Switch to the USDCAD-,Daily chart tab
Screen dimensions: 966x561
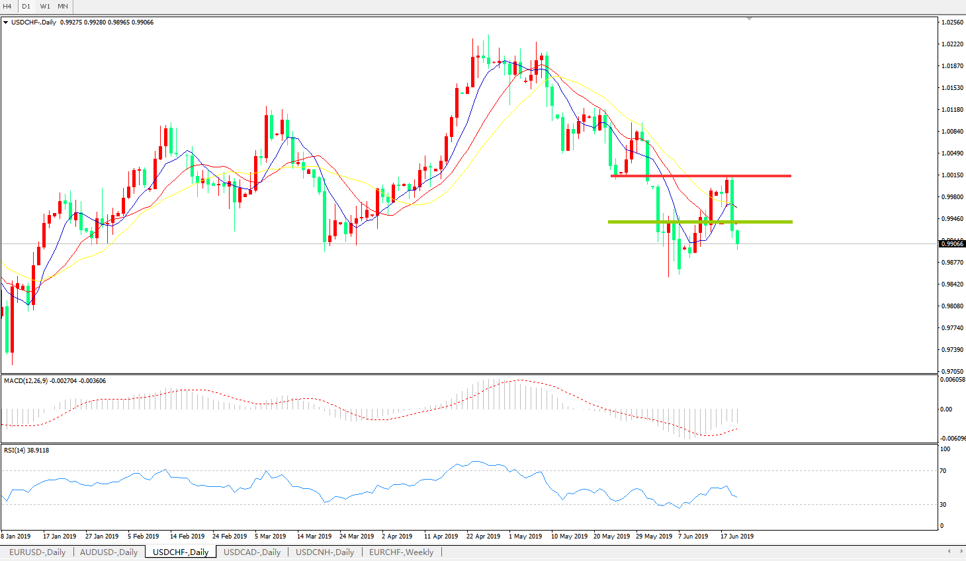[x=251, y=552]
